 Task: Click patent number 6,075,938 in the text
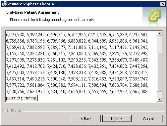15,35
